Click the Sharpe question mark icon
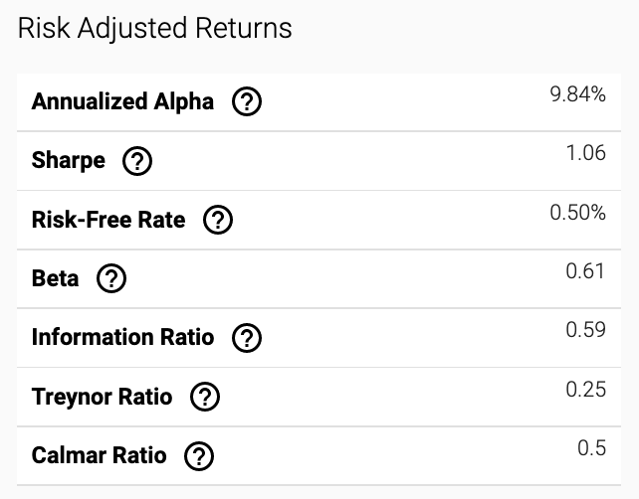Viewport: 639px width, 499px height. tap(137, 161)
